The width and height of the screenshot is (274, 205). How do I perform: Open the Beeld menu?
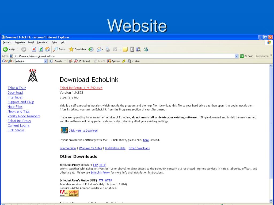[x=31, y=42]
